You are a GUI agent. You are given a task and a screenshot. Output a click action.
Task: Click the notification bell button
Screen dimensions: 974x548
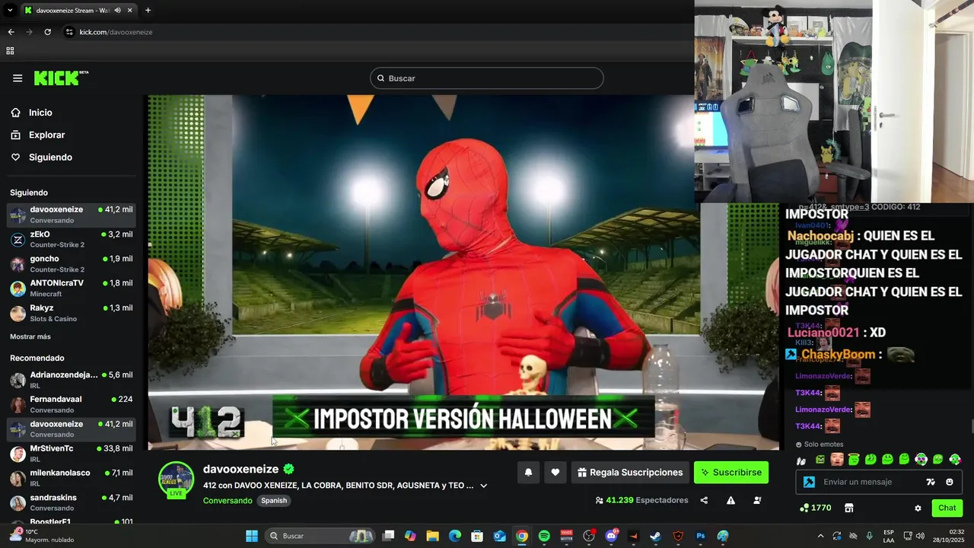pyautogui.click(x=528, y=473)
